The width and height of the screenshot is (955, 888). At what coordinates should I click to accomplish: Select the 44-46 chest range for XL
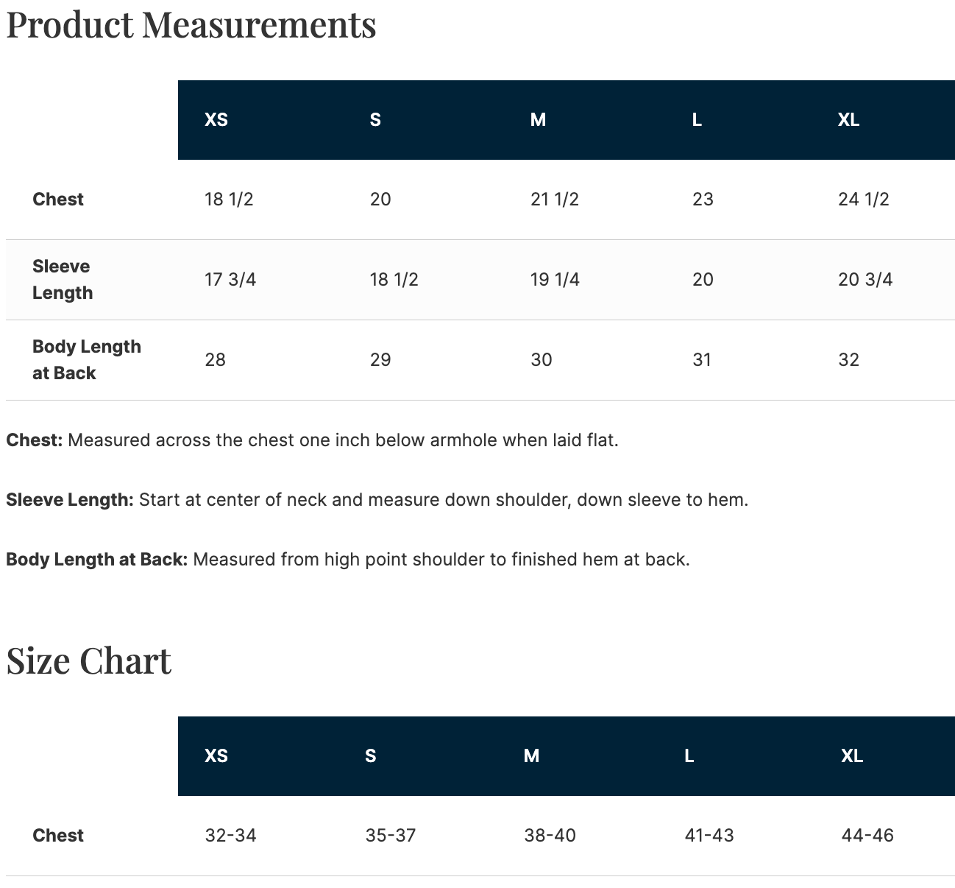coord(867,836)
